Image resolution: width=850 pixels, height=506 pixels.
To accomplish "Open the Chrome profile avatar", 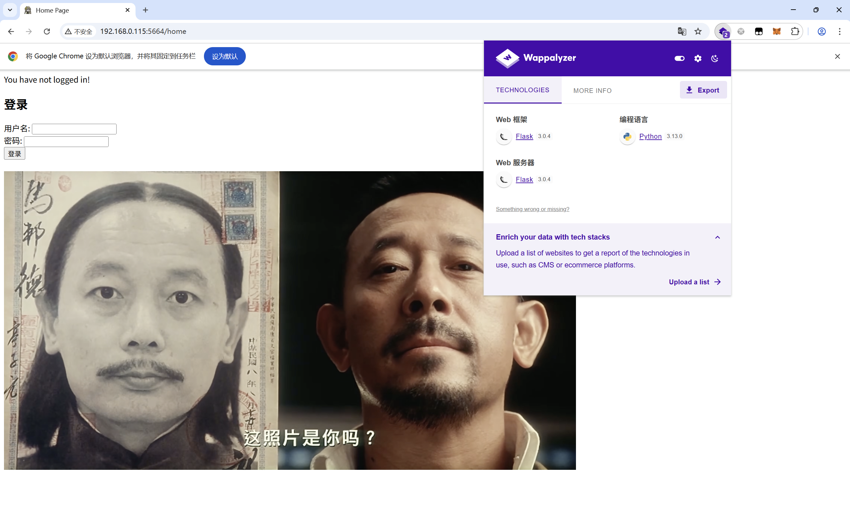I will coord(821,32).
